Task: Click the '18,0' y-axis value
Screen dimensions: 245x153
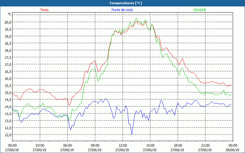Action: [x=8, y=50]
